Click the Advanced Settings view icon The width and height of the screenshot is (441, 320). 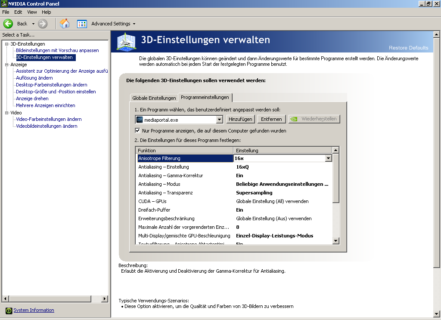[82, 24]
